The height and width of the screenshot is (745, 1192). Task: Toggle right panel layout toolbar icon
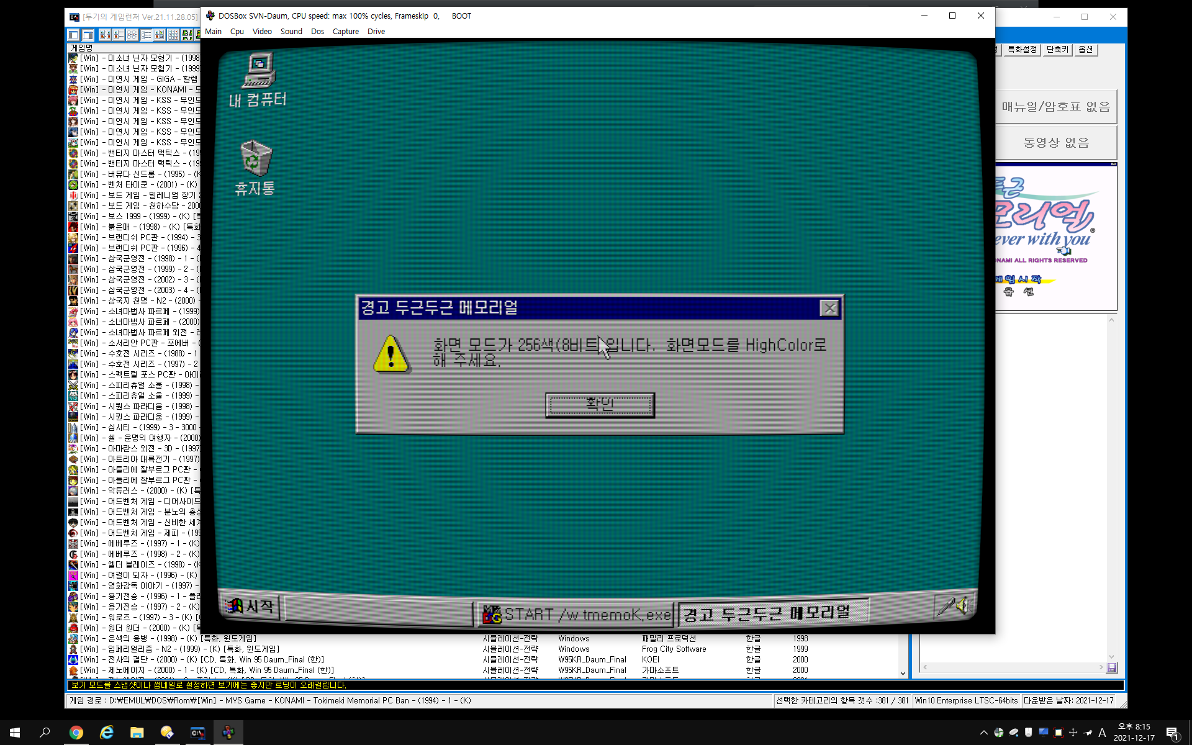(x=88, y=35)
